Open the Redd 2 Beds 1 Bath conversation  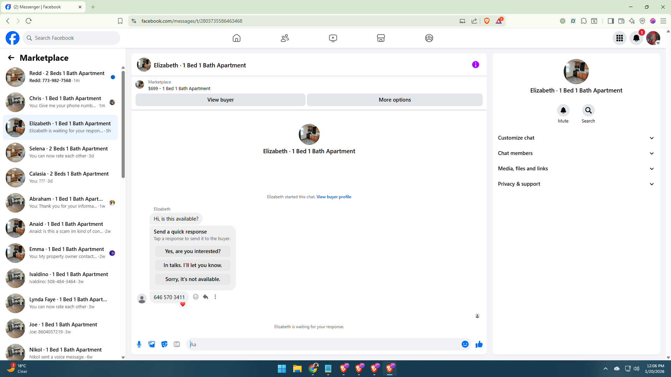point(60,77)
